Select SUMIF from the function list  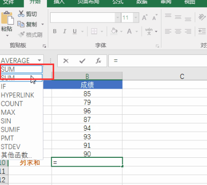pos(21,130)
